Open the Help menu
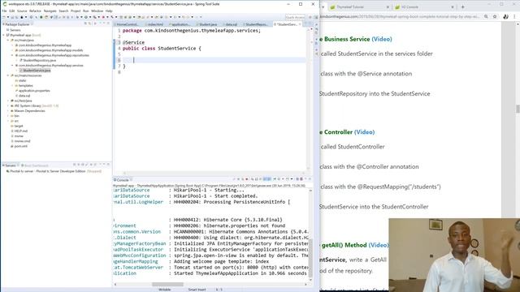 pyautogui.click(x=109, y=11)
